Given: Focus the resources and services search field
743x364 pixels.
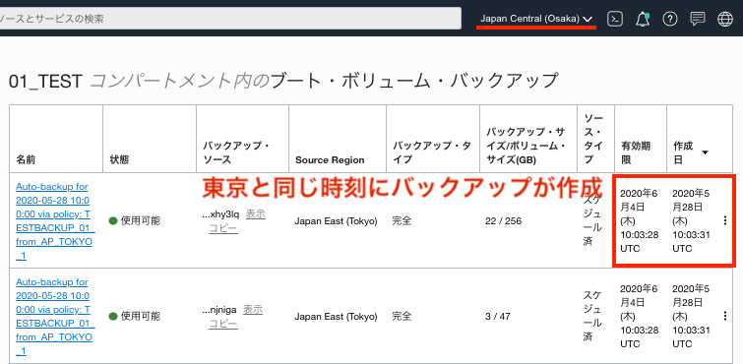Looking at the screenshot, I should click(230, 19).
